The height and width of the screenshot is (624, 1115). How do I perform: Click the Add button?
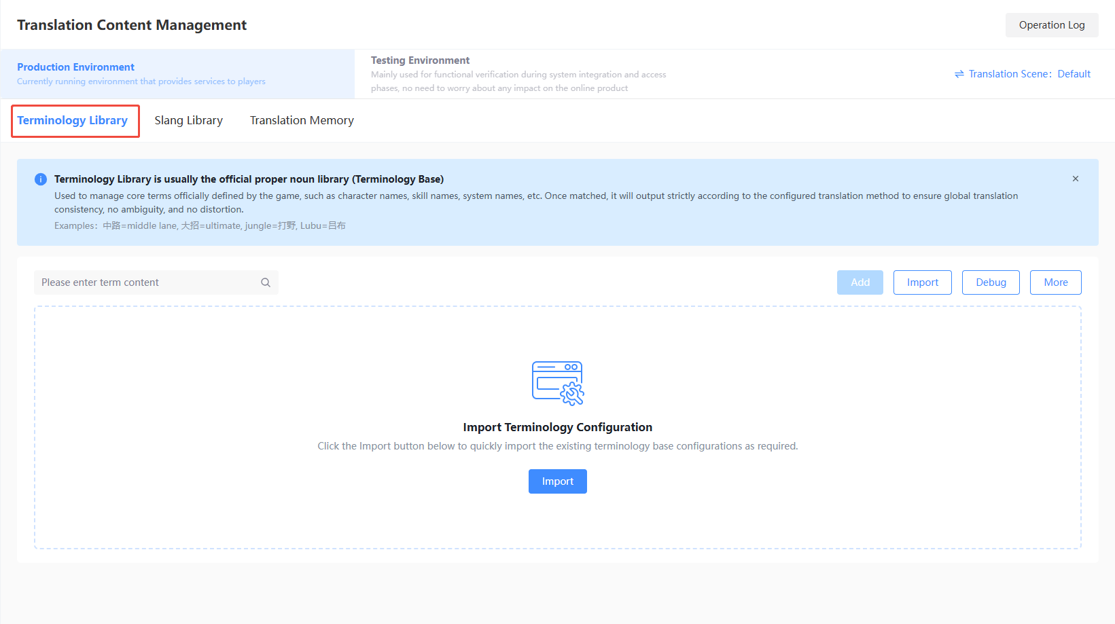click(x=860, y=282)
